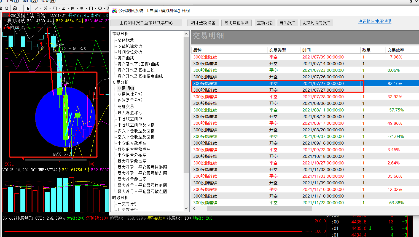Open dropdown arrow next to line tool
Screen dimensions: 419x237
coord(41,9)
